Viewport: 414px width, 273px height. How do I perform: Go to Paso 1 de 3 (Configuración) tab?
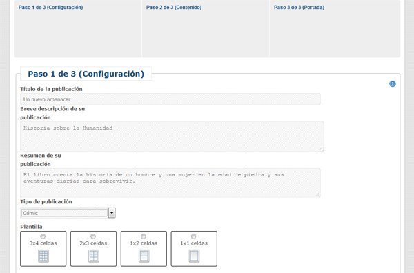pyautogui.click(x=50, y=8)
